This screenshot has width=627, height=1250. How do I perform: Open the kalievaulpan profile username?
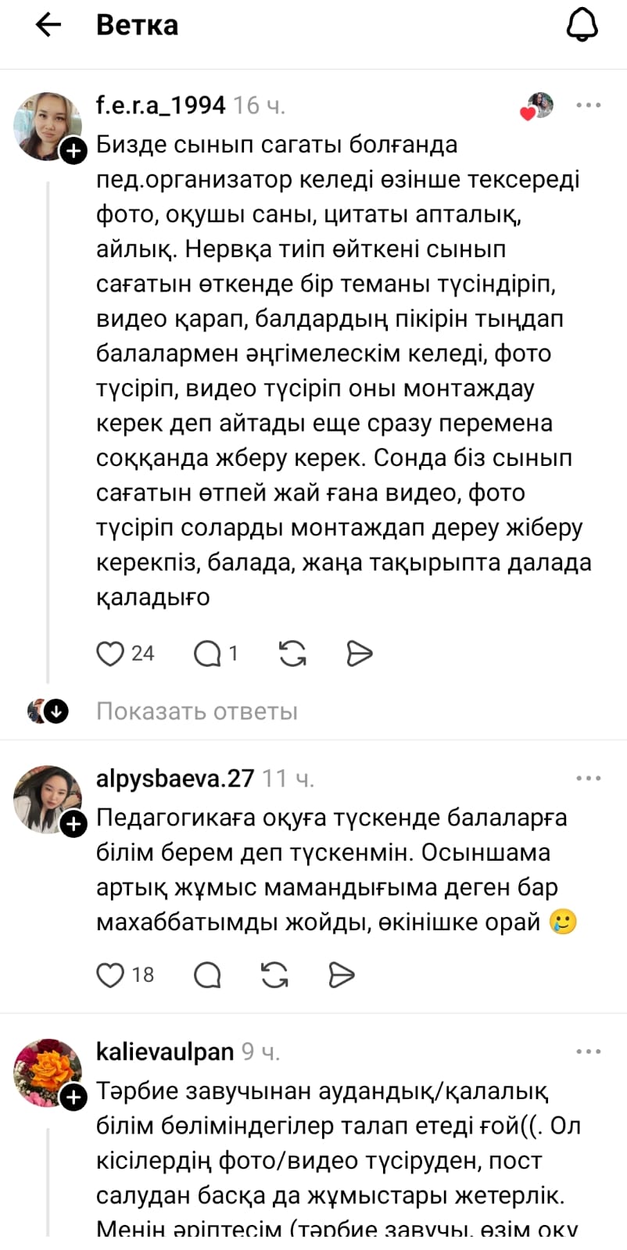tap(164, 1051)
